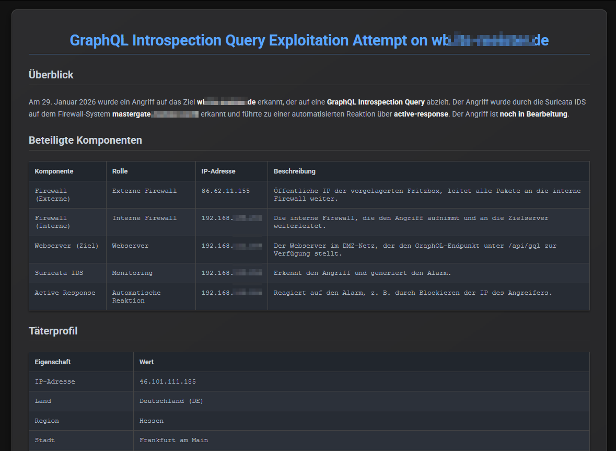Select the Suricata IDS table cell

tap(59, 273)
